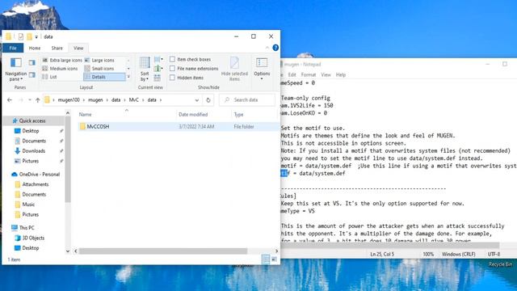Expand the MvC breadcrumb chevron
The height and width of the screenshot is (291, 517).
(143, 100)
